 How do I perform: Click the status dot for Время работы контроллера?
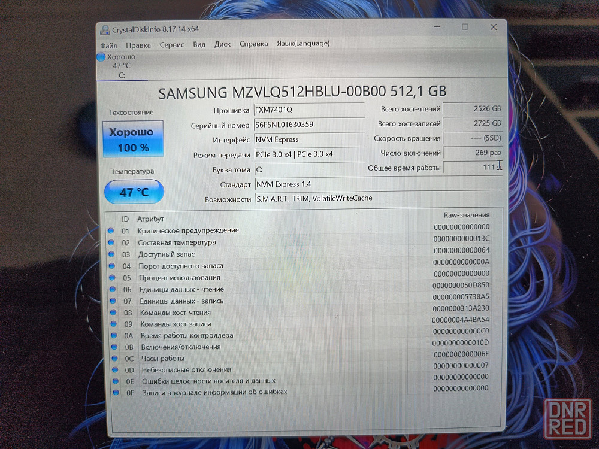(114, 335)
